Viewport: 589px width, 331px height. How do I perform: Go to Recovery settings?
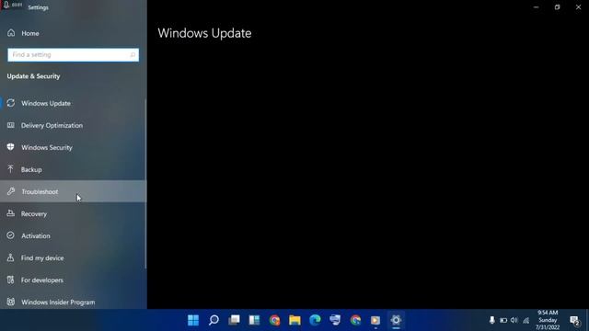point(74,214)
